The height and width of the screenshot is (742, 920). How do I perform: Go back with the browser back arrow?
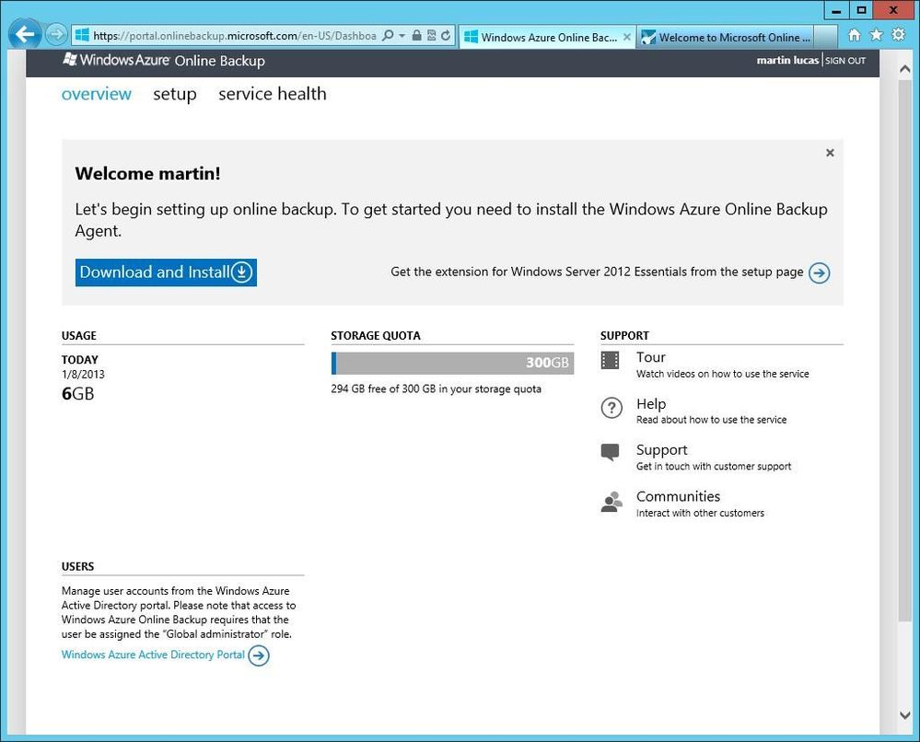click(25, 35)
